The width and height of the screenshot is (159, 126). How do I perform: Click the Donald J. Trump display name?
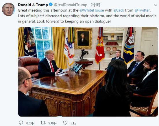pyautogui.click(x=33, y=5)
